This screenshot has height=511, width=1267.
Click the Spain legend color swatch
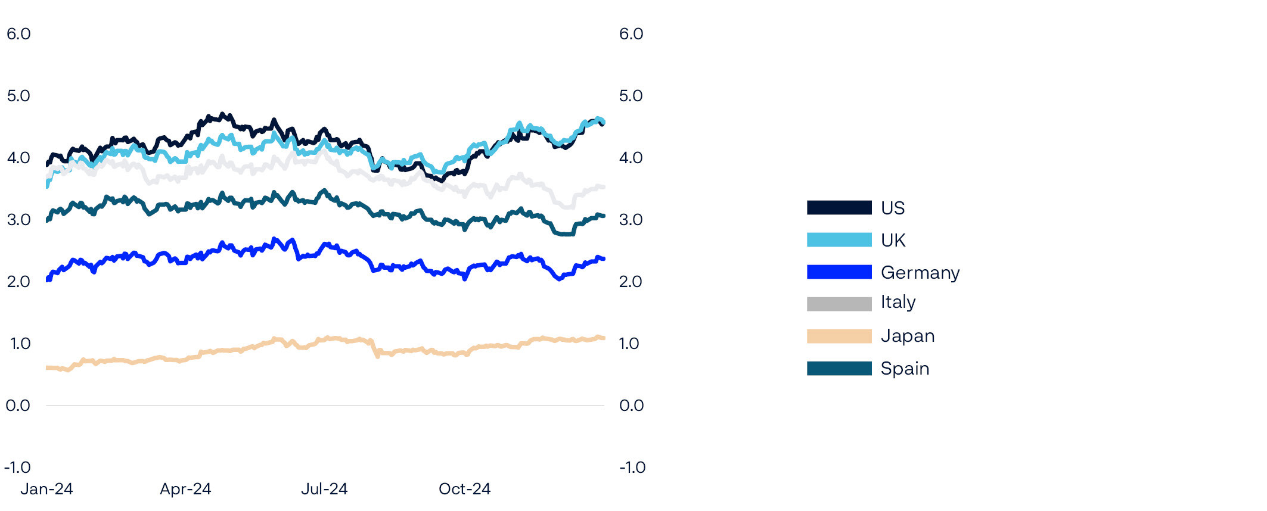(x=839, y=368)
